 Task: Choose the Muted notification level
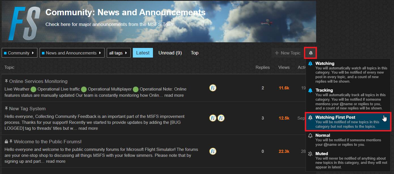(348, 160)
